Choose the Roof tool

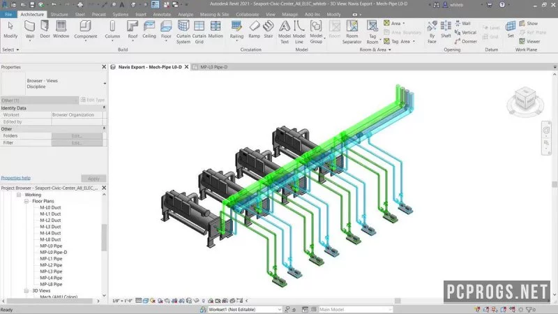133,30
